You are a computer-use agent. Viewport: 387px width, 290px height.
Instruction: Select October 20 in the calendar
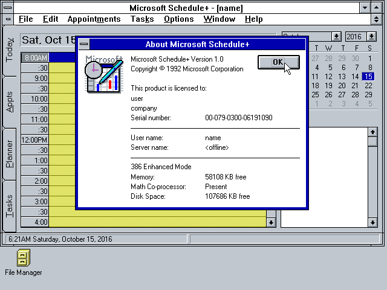pyautogui.click(x=342, y=86)
